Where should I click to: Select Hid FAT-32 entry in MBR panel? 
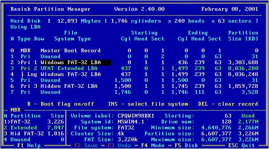[24, 133]
